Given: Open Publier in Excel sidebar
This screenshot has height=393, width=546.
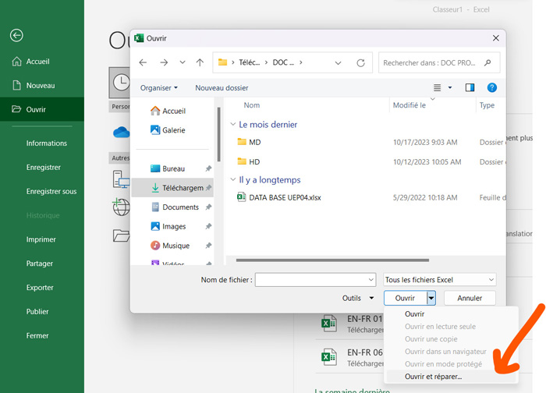Looking at the screenshot, I should click(x=37, y=312).
